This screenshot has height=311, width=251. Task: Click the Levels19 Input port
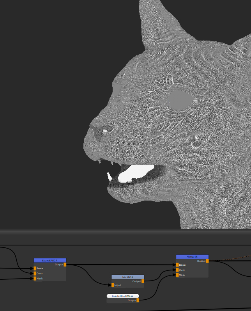point(113,285)
